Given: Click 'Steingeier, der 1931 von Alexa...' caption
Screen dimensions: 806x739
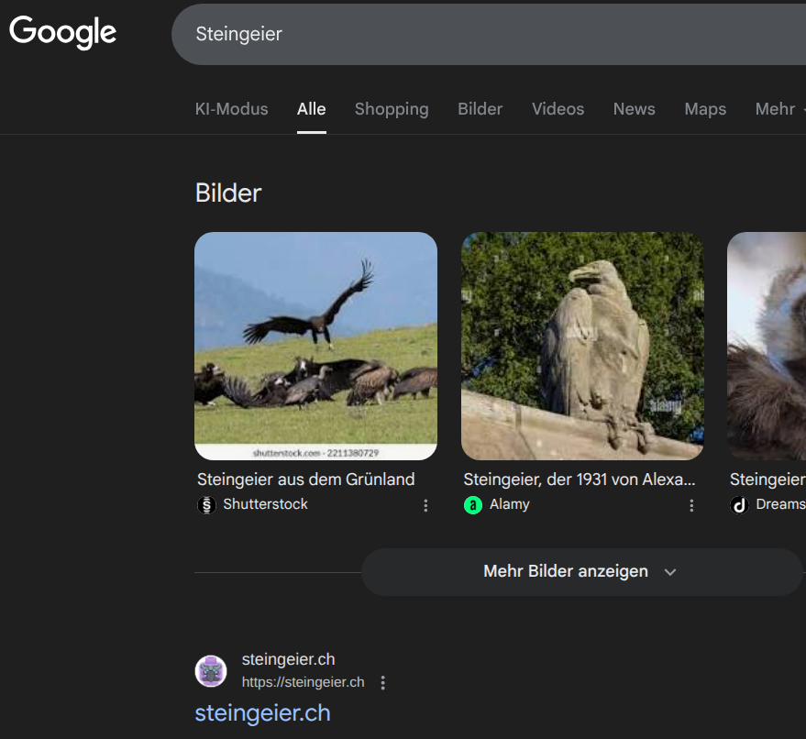Looking at the screenshot, I should (580, 480).
